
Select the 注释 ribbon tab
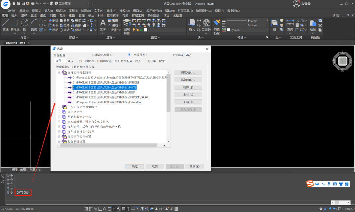(24, 15)
